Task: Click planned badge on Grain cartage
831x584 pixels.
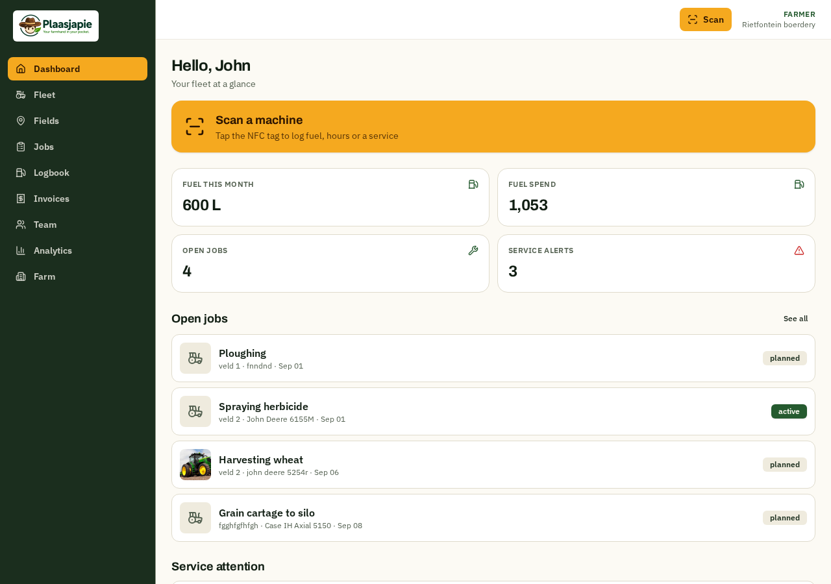Action: [785, 518]
